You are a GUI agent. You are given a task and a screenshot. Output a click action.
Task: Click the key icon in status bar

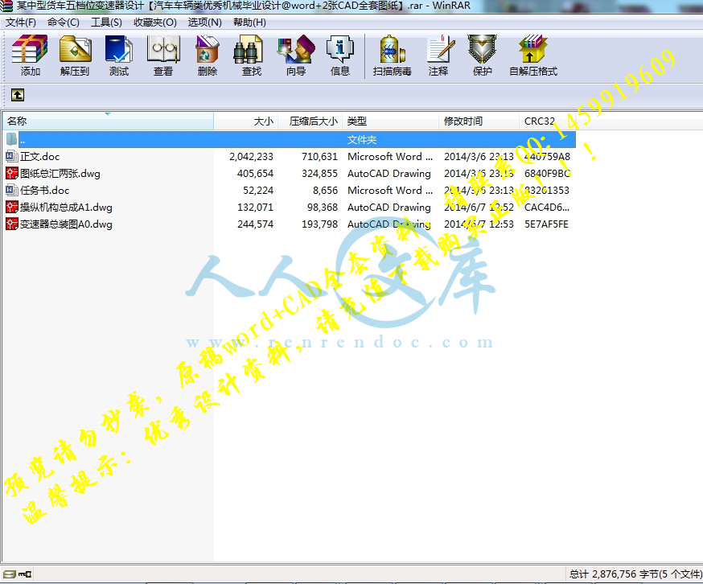pos(25,574)
